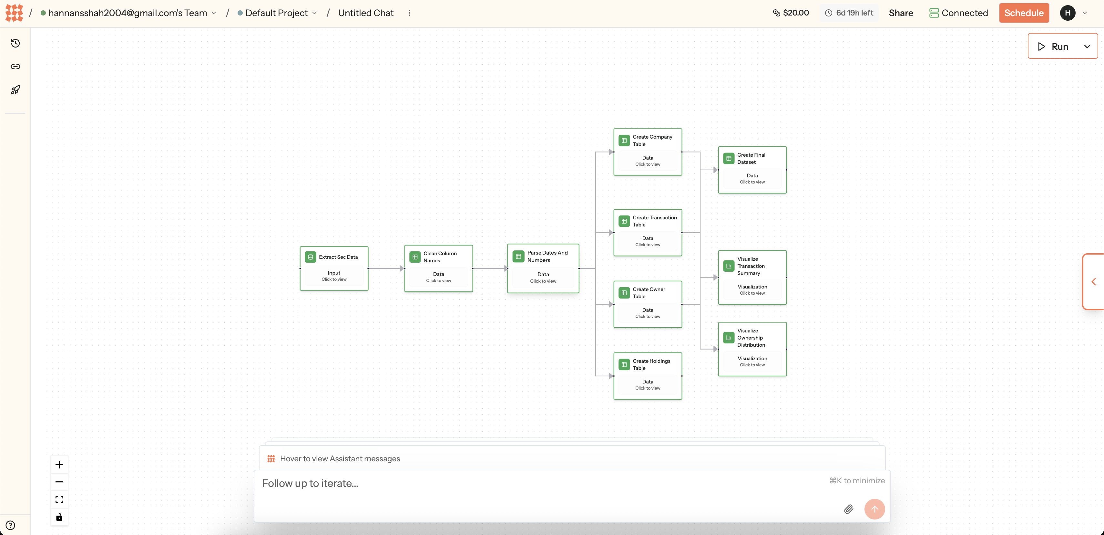
Task: Click the link icon in left sidebar
Action: tap(15, 67)
